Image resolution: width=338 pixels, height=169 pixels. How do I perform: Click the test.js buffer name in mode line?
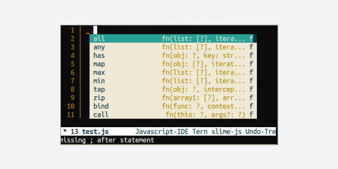point(95,131)
